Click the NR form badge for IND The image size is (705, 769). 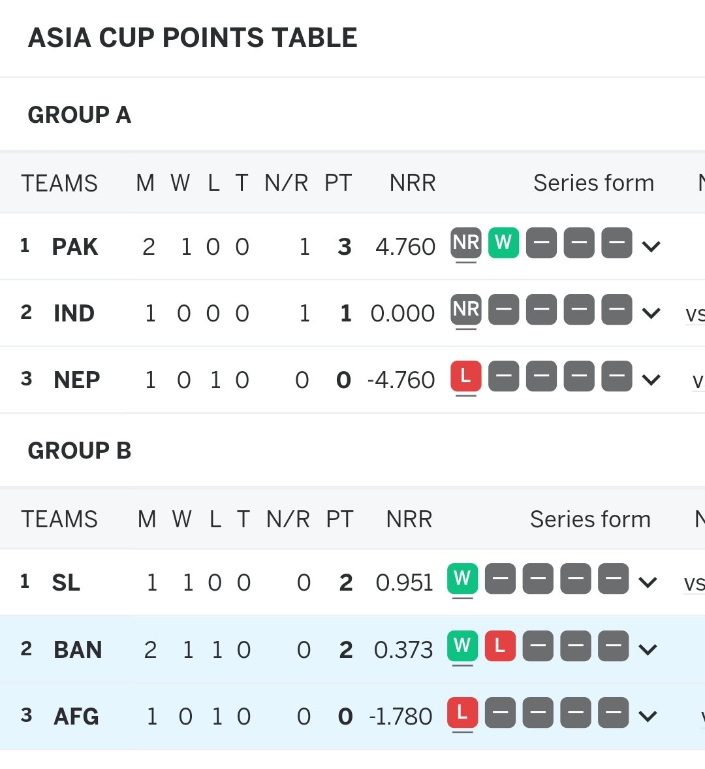pyautogui.click(x=466, y=310)
